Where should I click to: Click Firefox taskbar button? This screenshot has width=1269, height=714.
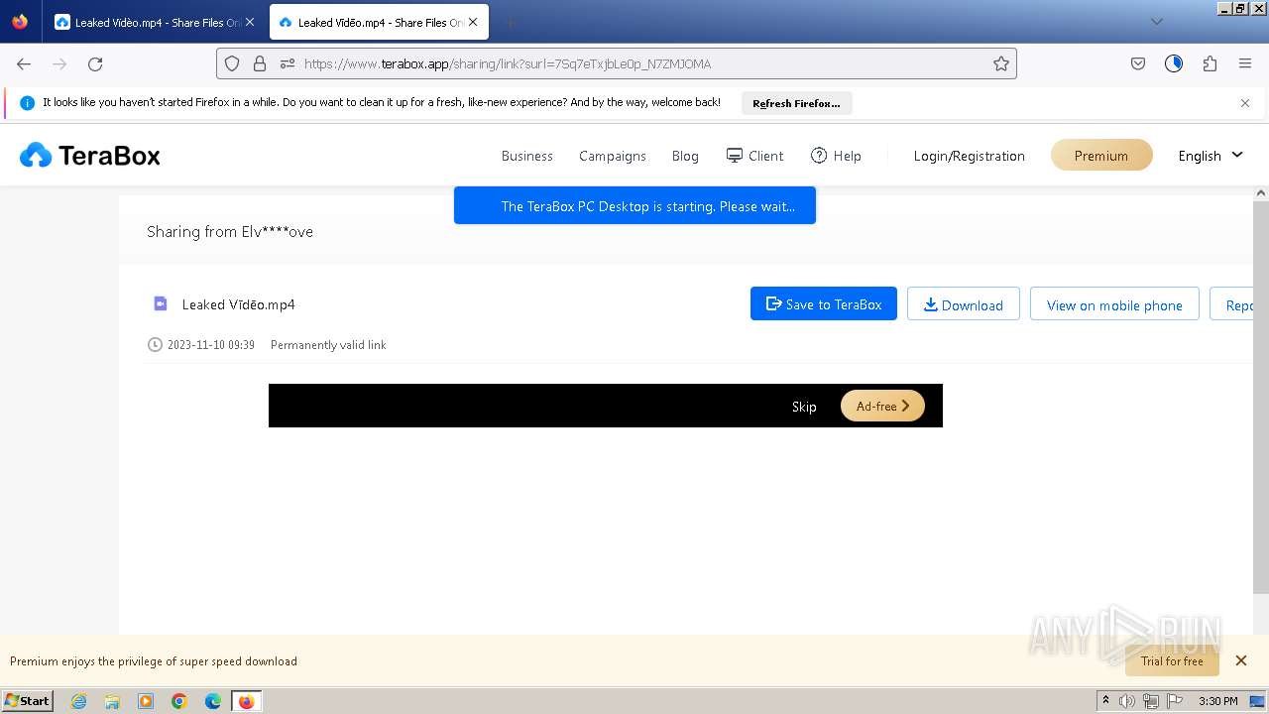246,701
